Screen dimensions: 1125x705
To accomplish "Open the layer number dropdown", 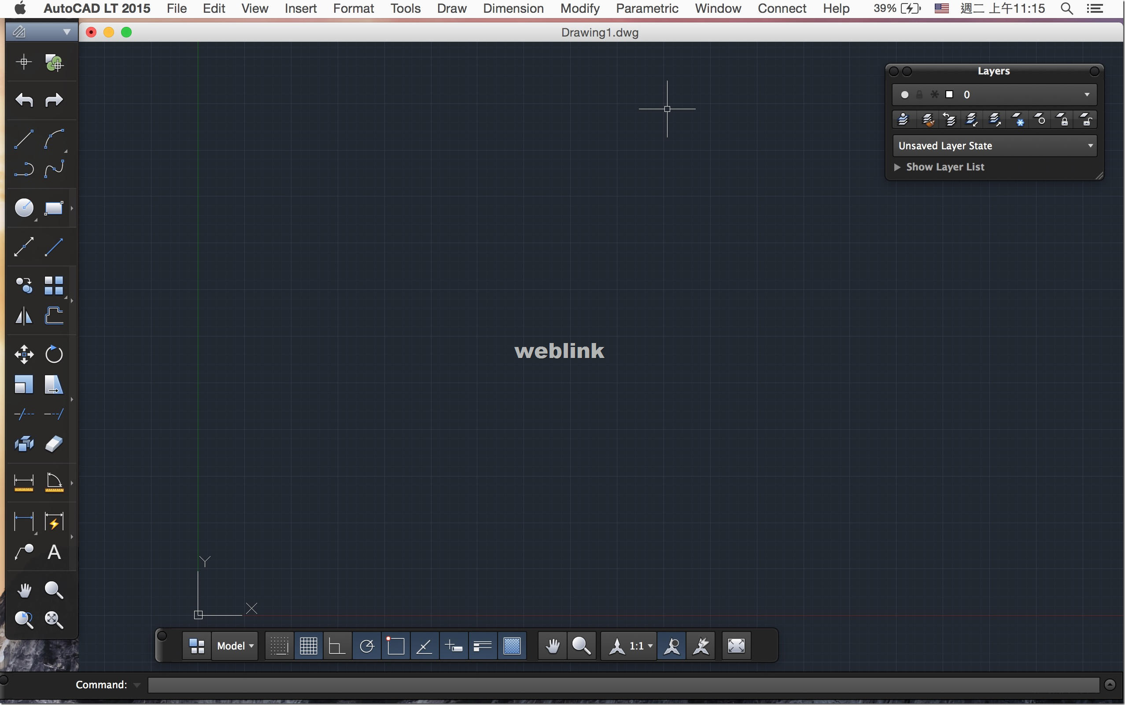I will tap(1088, 94).
